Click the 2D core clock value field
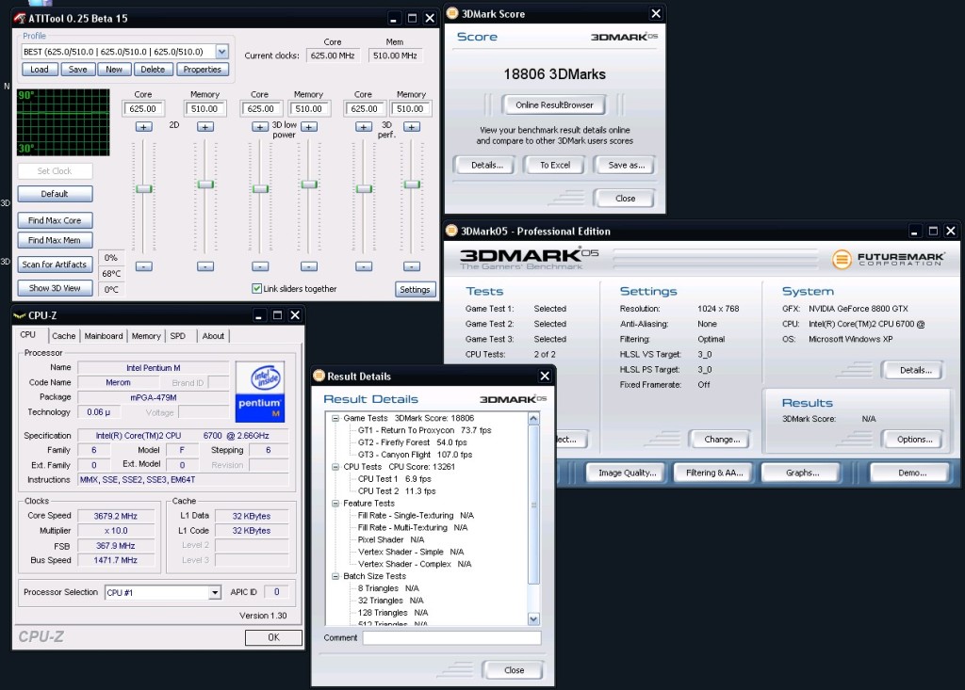 [x=143, y=109]
